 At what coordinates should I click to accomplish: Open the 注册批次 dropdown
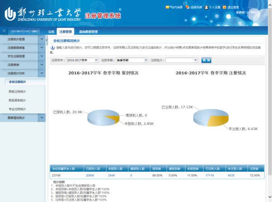click(x=181, y=60)
